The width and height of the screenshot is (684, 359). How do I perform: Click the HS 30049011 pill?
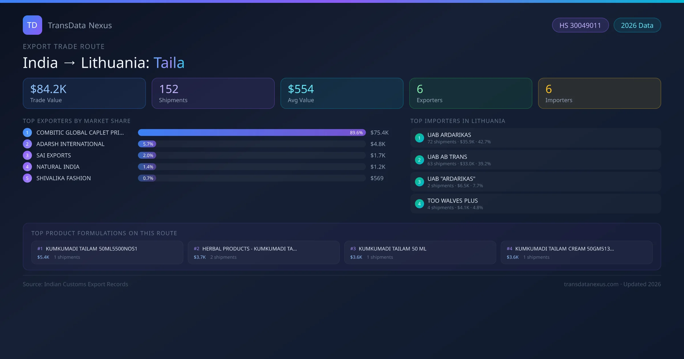[x=580, y=25]
